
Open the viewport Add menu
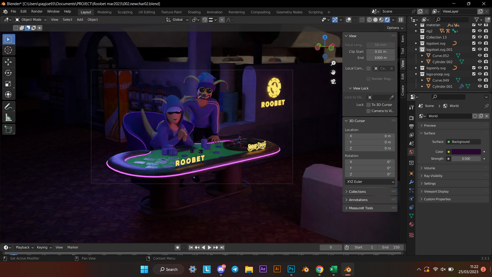point(80,20)
